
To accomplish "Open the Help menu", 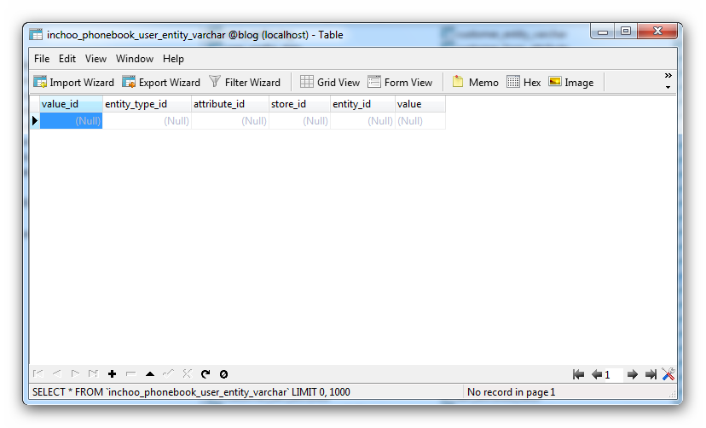I will click(x=173, y=59).
